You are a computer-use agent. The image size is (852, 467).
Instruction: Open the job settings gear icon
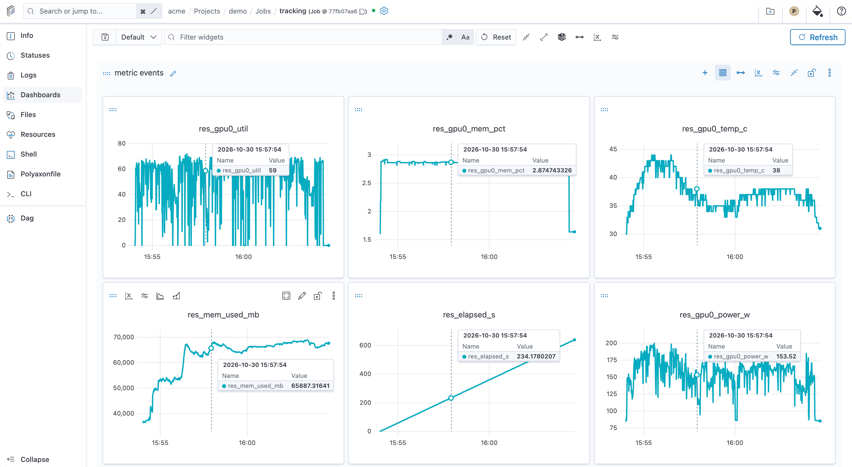384,11
